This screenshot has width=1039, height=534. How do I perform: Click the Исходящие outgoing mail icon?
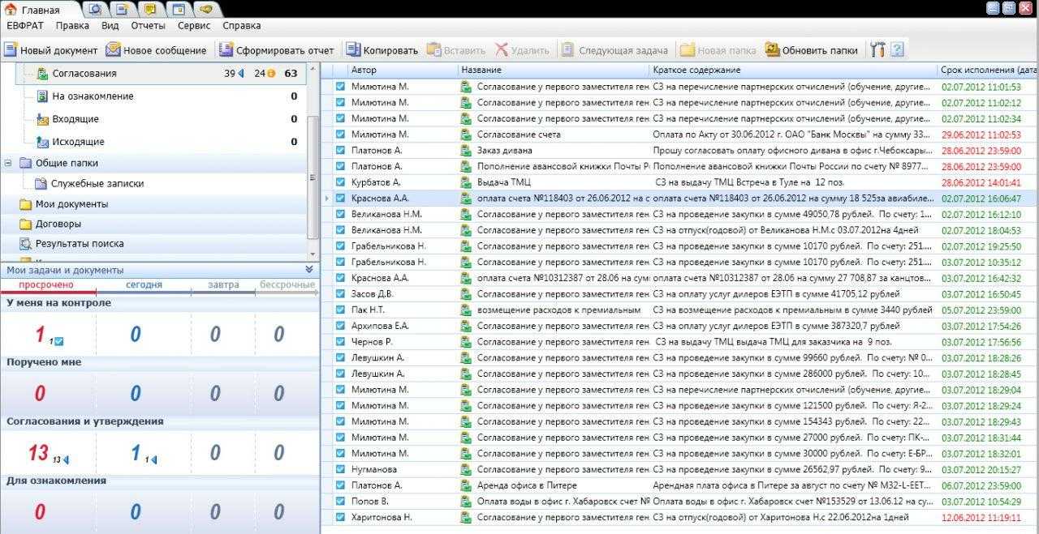click(44, 142)
